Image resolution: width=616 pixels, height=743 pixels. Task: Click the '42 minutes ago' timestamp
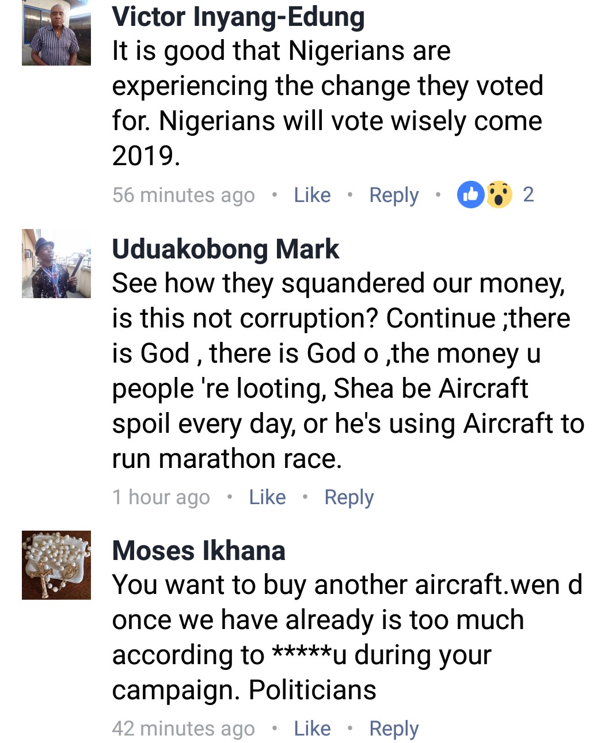[184, 729]
